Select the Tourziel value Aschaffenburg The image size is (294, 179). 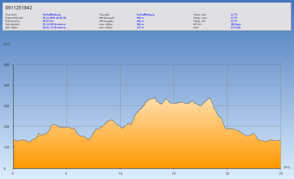pyautogui.click(x=145, y=15)
